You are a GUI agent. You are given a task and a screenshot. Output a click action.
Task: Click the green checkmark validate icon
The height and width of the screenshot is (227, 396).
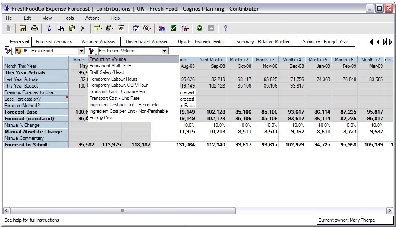pos(173,28)
